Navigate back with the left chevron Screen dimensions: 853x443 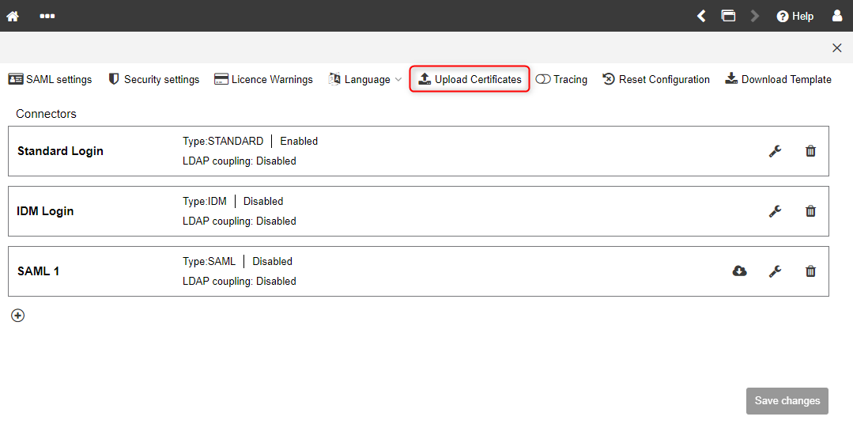[702, 17]
